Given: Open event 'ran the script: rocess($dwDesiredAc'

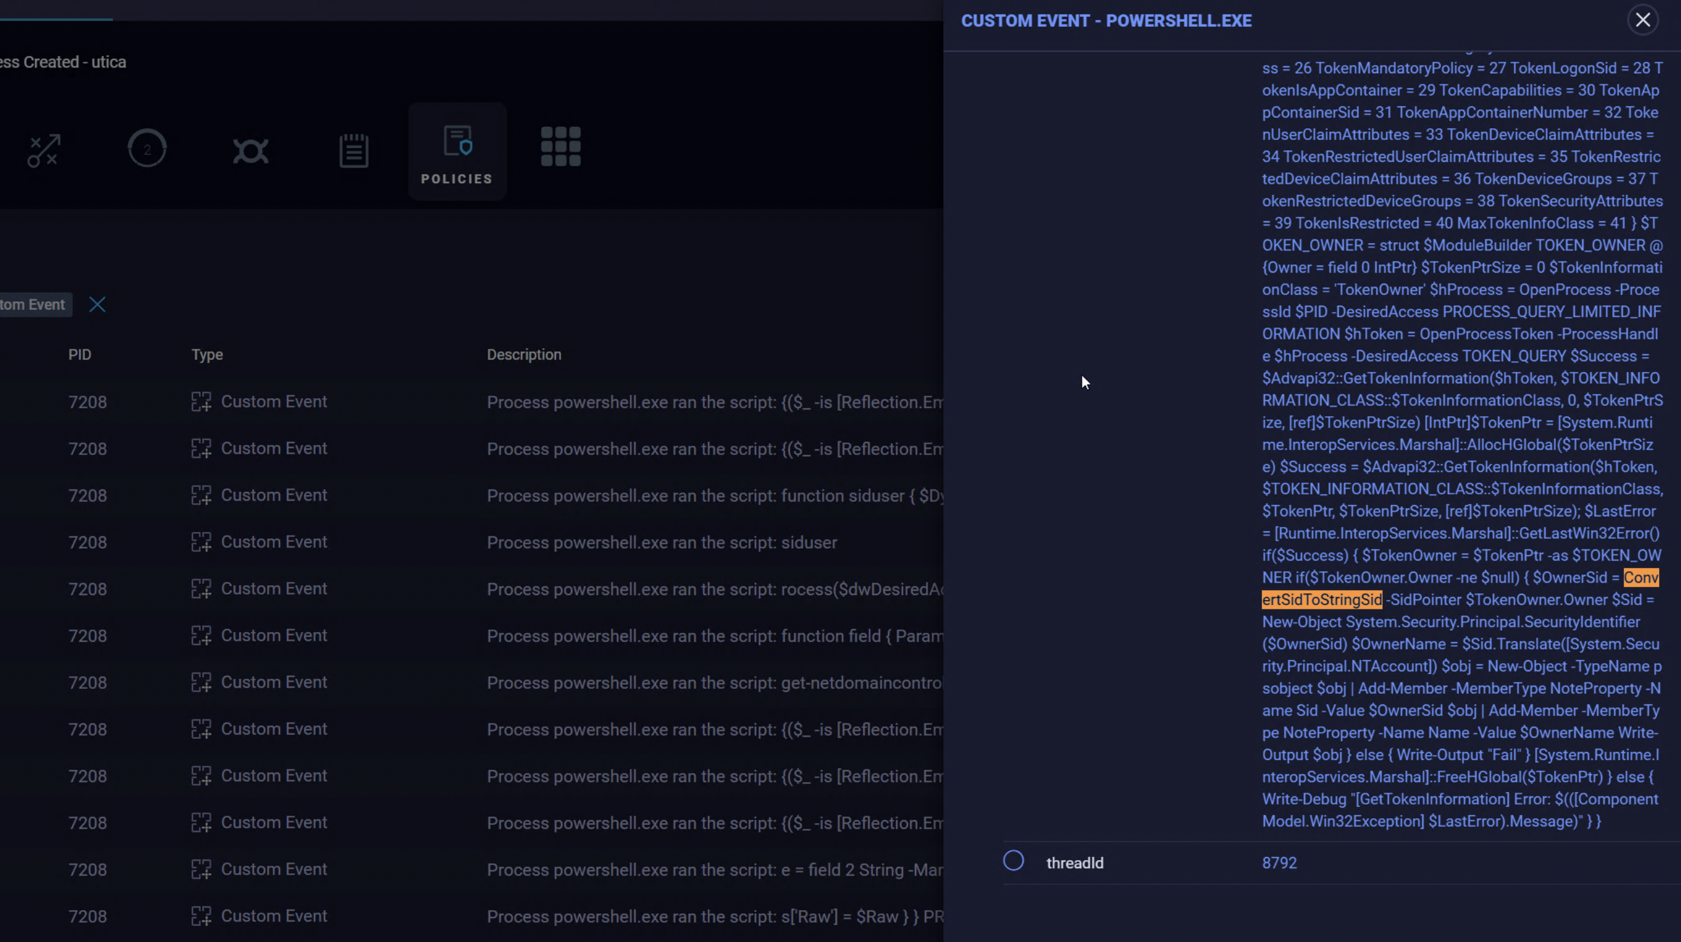Looking at the screenshot, I should (715, 589).
